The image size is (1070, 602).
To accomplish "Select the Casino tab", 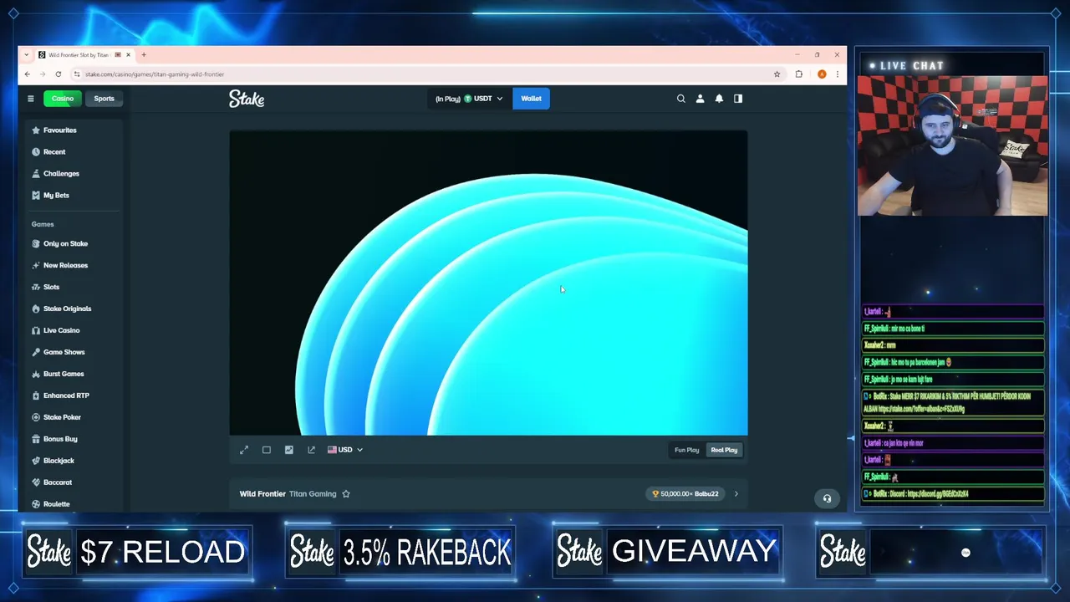I will (63, 99).
